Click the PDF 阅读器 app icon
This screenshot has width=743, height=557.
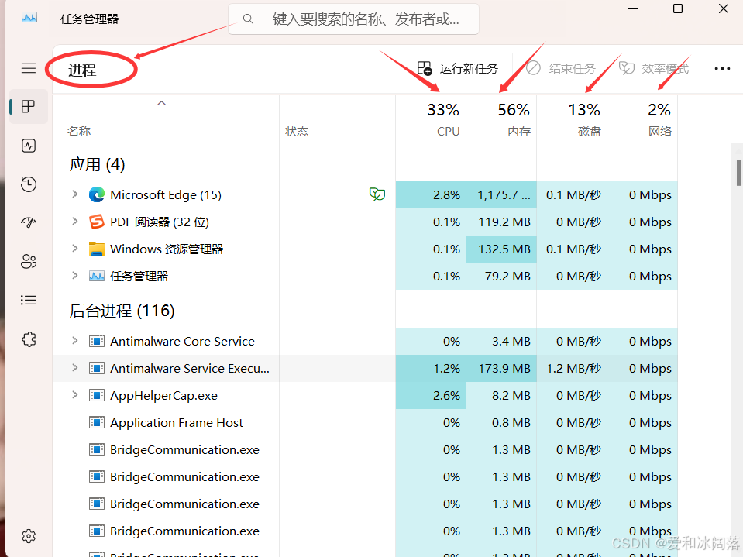(x=97, y=222)
